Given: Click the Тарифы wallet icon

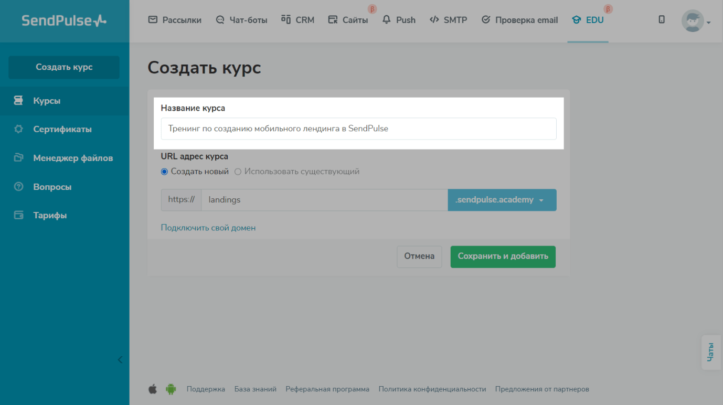Looking at the screenshot, I should click(x=18, y=215).
